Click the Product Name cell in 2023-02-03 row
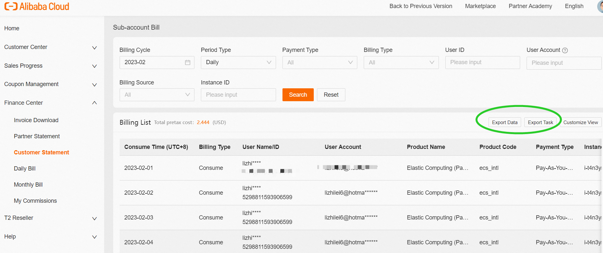603x253 pixels. click(x=438, y=218)
